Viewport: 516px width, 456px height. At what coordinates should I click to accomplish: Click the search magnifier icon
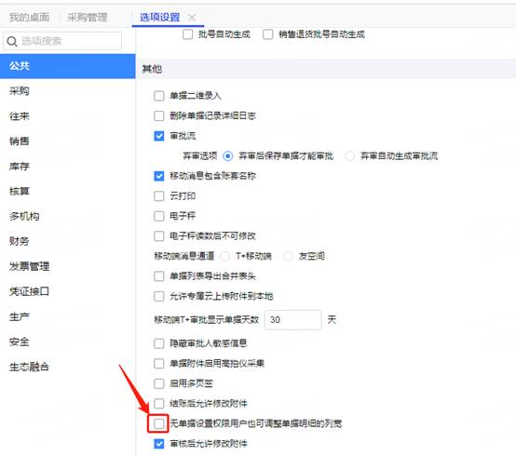[12, 42]
